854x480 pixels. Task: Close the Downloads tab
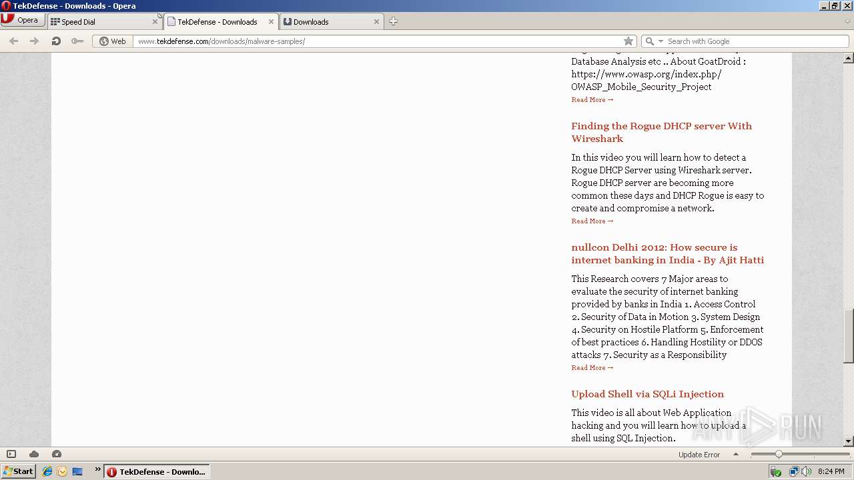pos(376,21)
